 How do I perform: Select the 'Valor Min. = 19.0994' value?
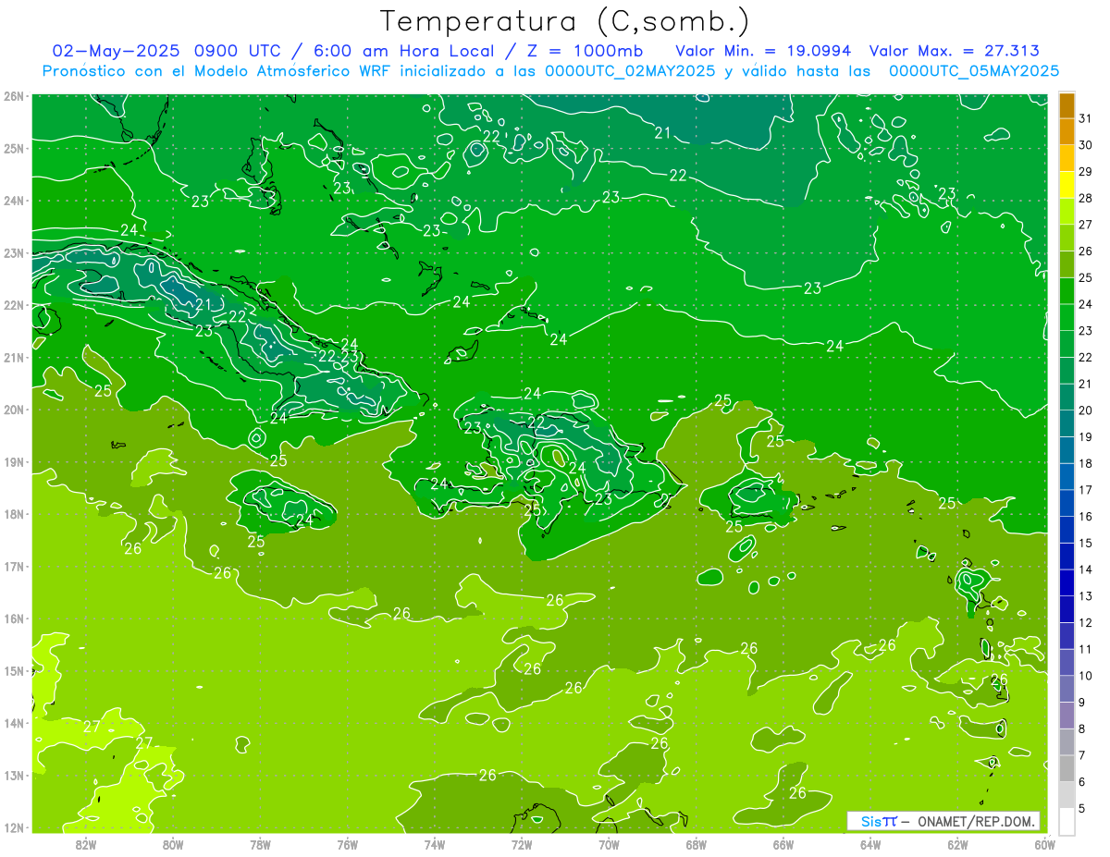pos(764,51)
